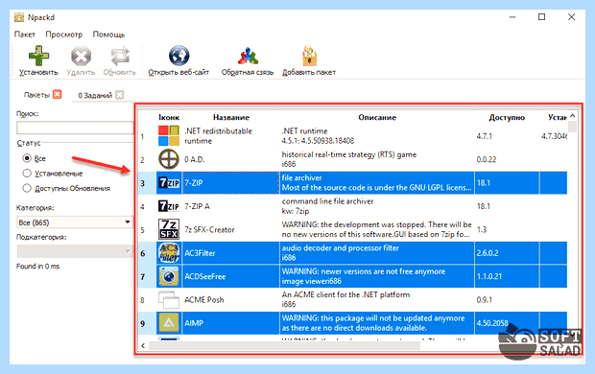
Task: Open the Категория Все (865) dropdown
Action: 75,222
